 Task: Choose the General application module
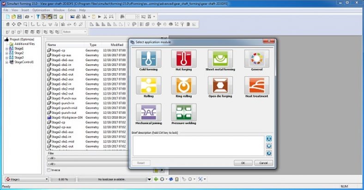click(x=257, y=59)
